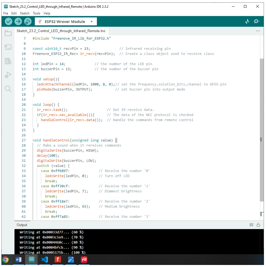
Task: Expand the ESP32 Wrover Module board dropdown
Action: tap(66, 22)
